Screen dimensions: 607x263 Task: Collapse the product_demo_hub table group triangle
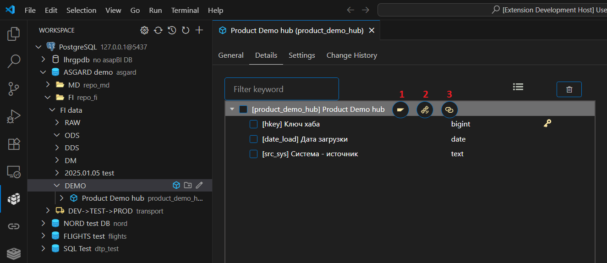(x=232, y=110)
